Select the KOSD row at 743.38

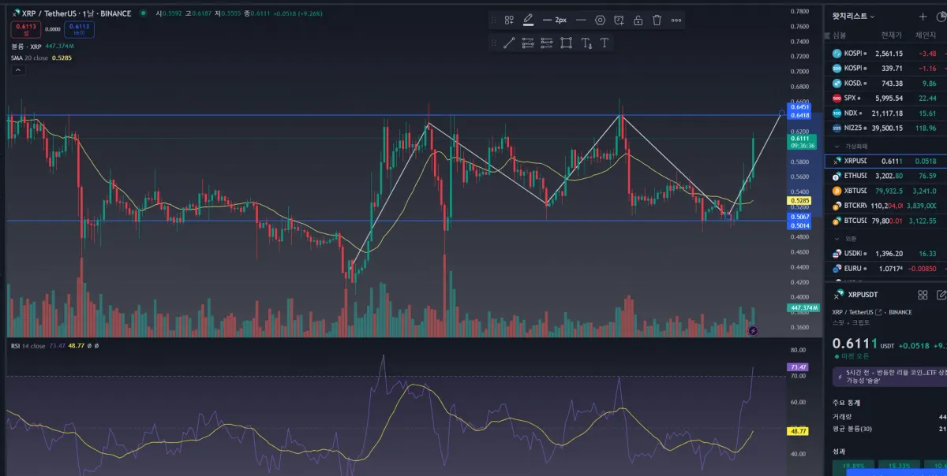tap(885, 83)
